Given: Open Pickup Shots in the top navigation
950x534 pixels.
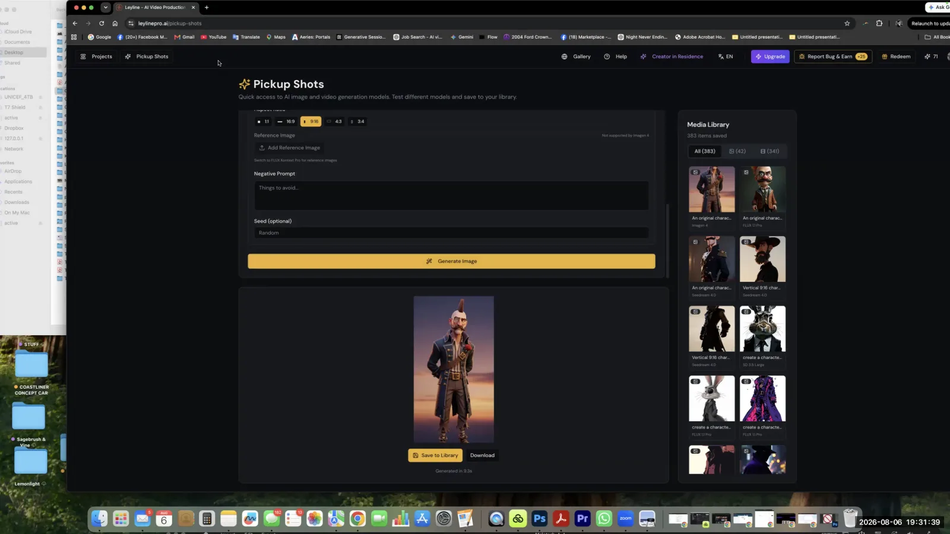Looking at the screenshot, I should click(x=147, y=56).
